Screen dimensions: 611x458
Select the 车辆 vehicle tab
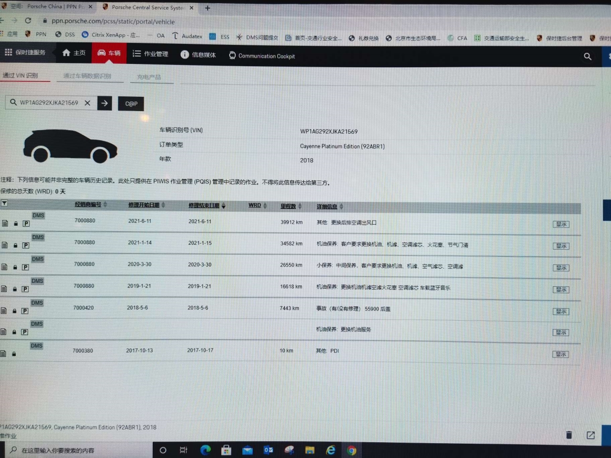pyautogui.click(x=109, y=53)
